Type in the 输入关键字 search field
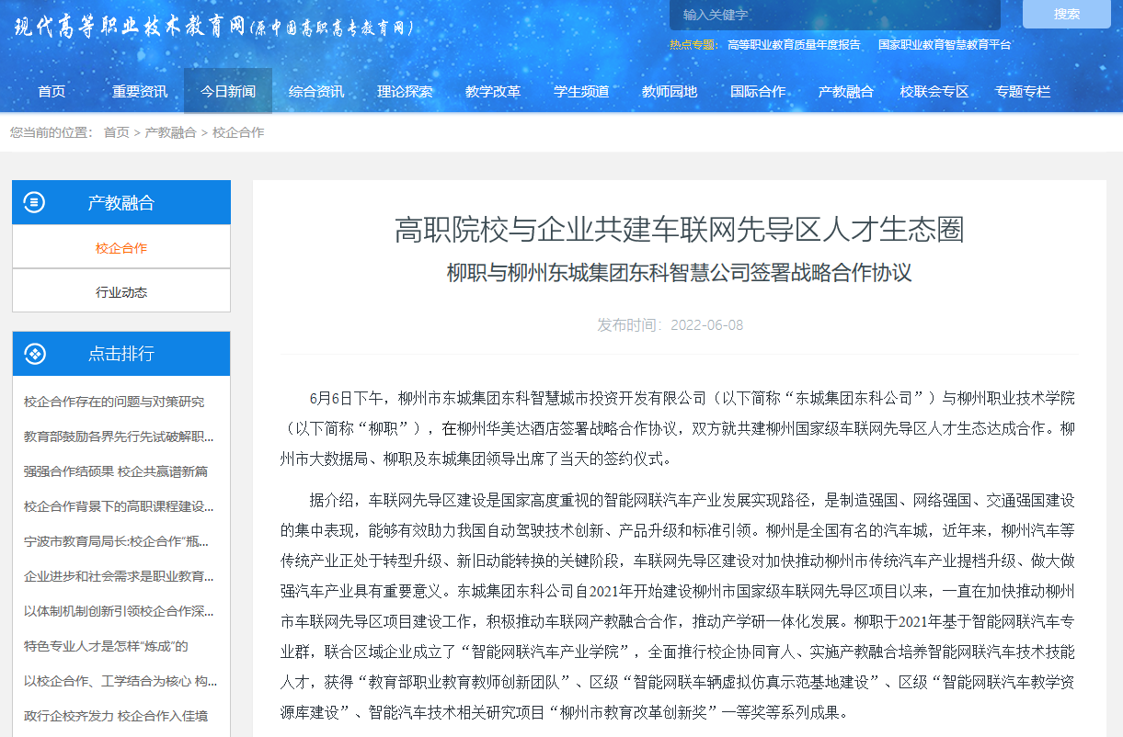The height and width of the screenshot is (737, 1123). tap(834, 15)
